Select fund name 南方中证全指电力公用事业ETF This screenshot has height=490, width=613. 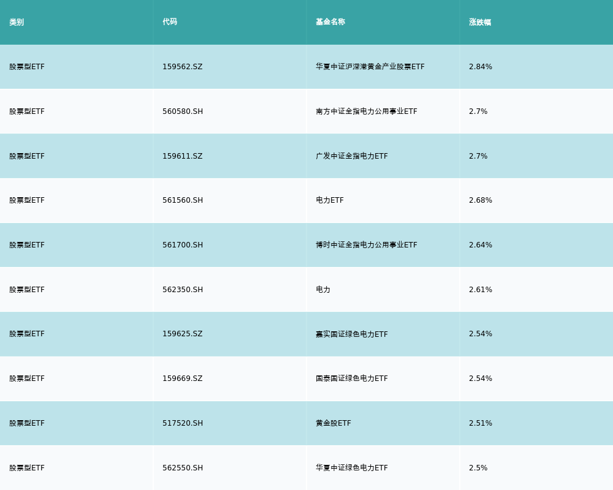[x=367, y=111]
